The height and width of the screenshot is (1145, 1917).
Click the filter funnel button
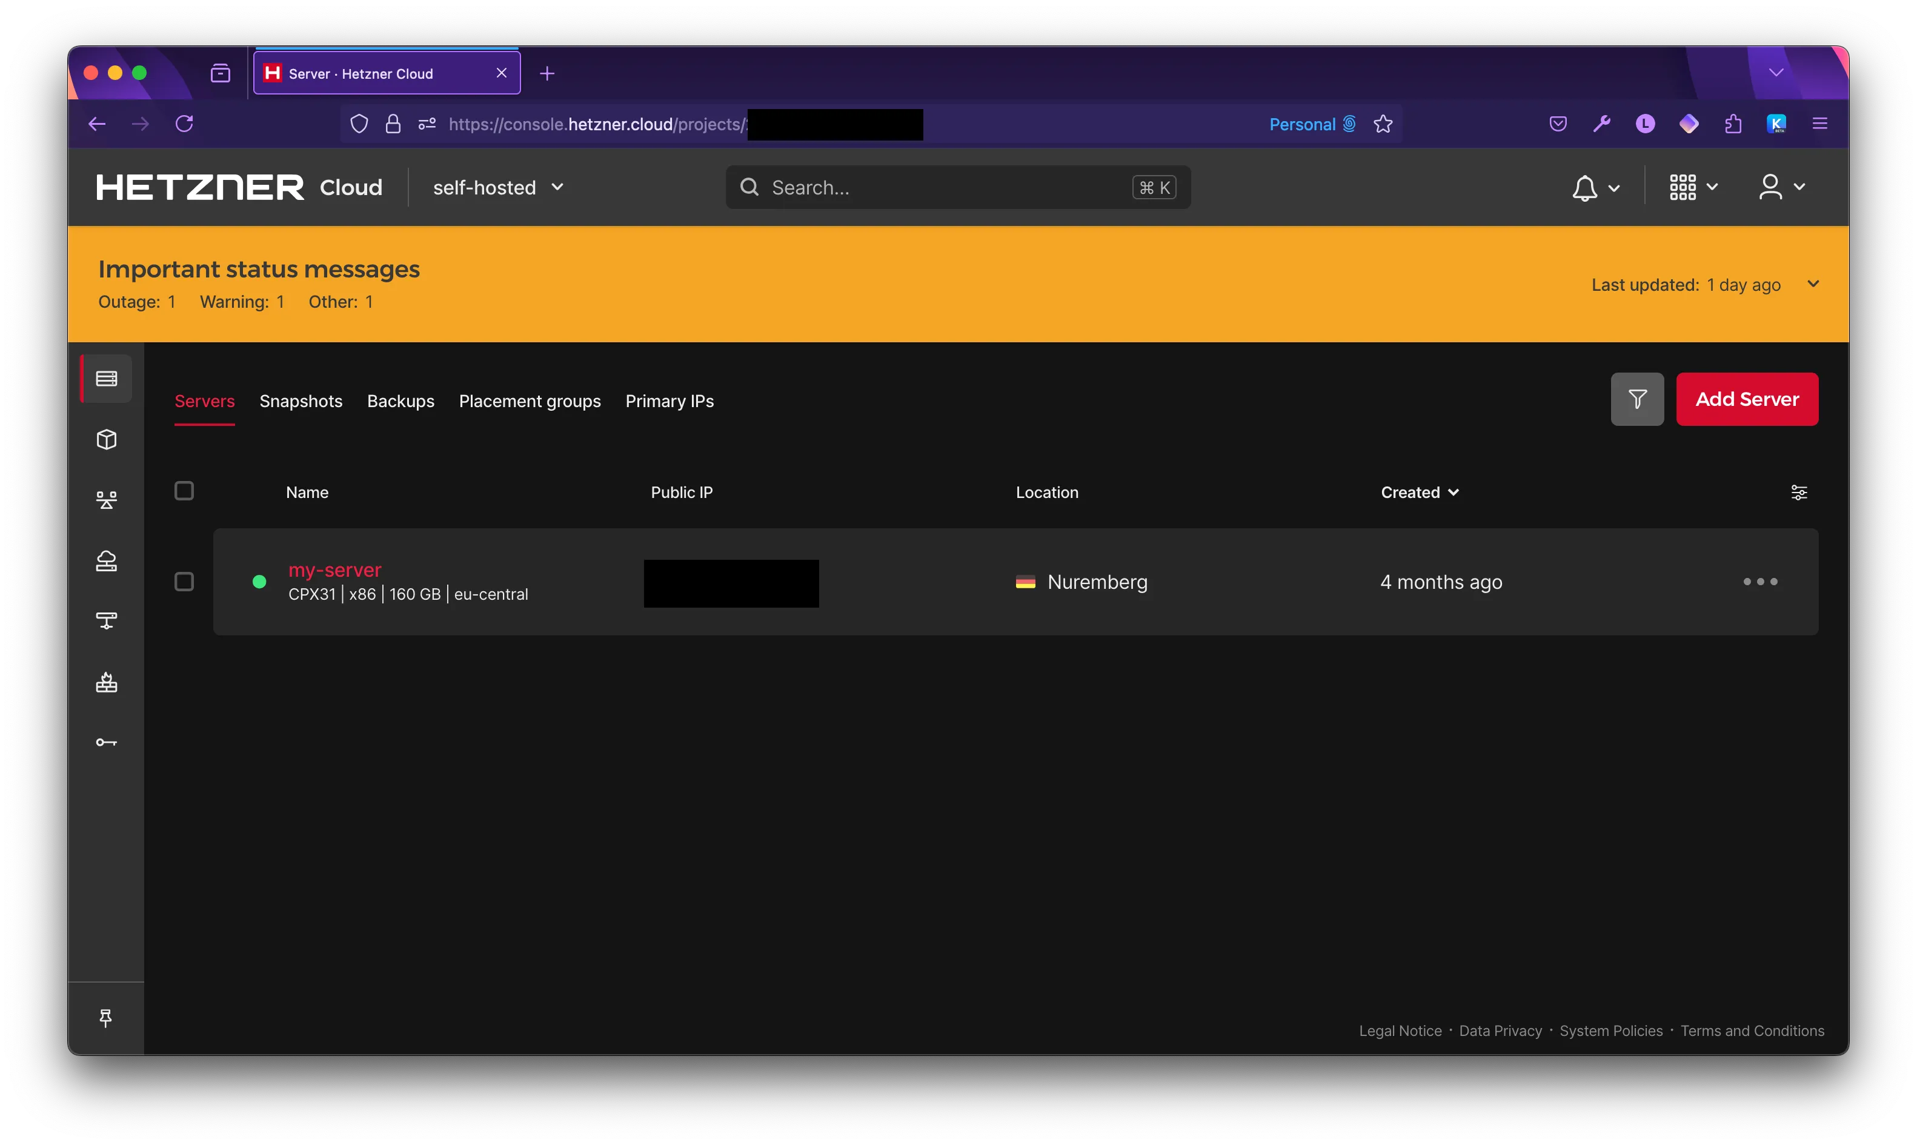[x=1637, y=399]
